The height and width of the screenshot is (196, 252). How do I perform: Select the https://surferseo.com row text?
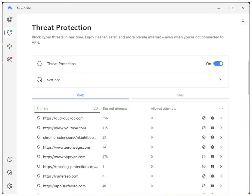[x=61, y=176]
